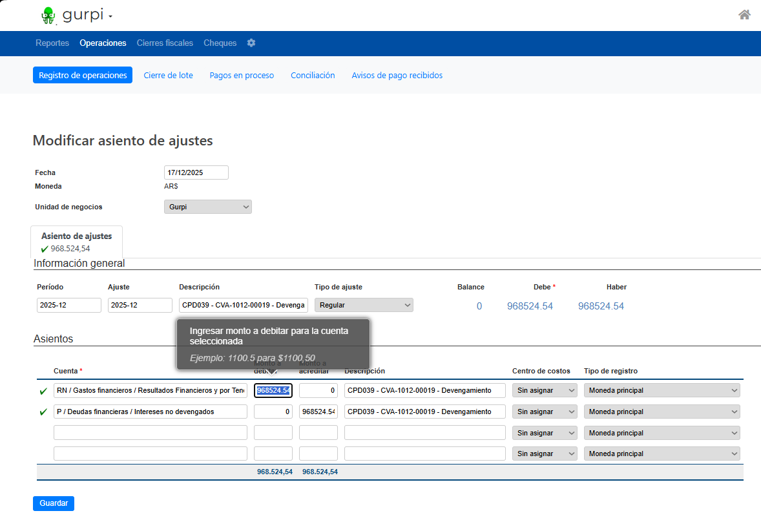
Task: Click the Fecha date input field
Action: 196,172
